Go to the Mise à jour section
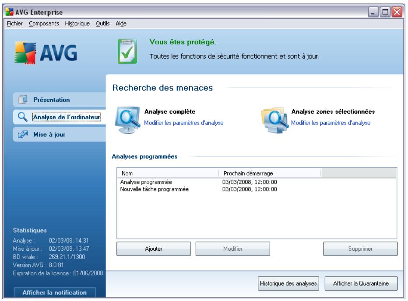 click(x=60, y=134)
